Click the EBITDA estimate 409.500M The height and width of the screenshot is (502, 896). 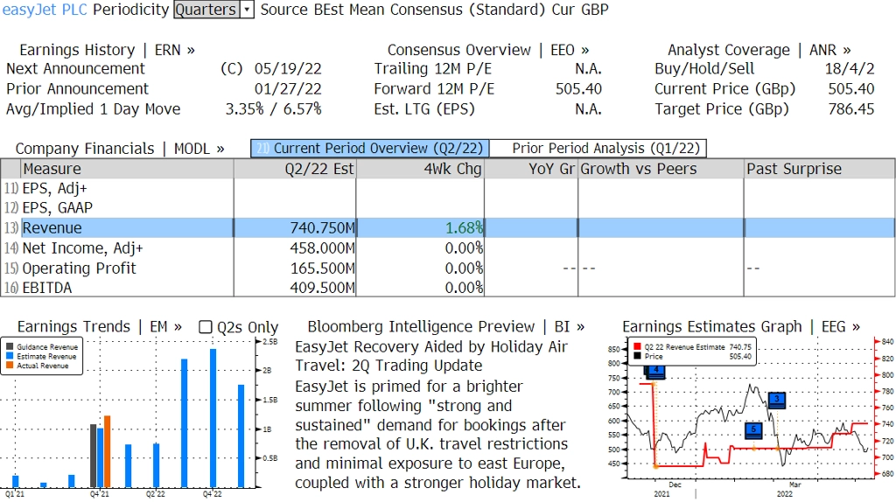(322, 287)
